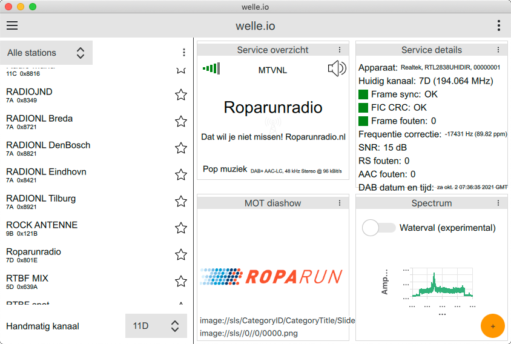511x344 pixels.
Task: Select the Roparunradio station in the list
Action: click(96, 255)
